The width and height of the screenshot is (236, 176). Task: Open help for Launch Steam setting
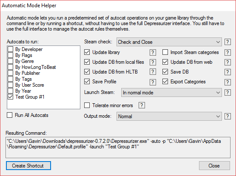click(x=227, y=92)
